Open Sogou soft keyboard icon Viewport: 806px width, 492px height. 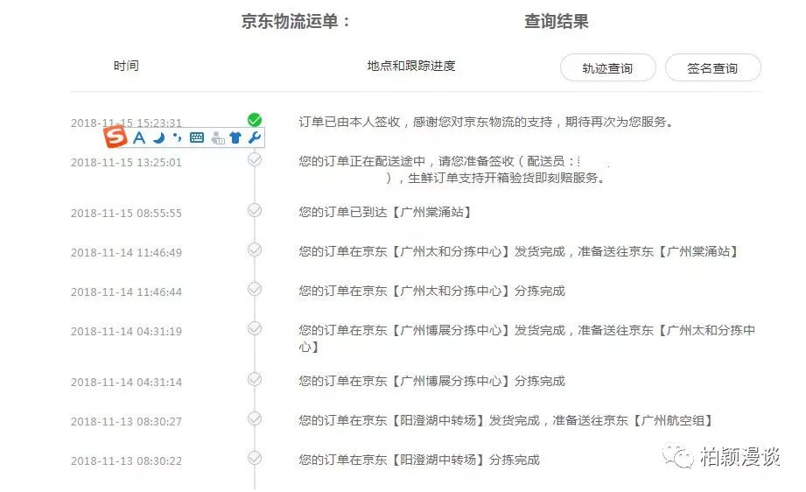197,137
